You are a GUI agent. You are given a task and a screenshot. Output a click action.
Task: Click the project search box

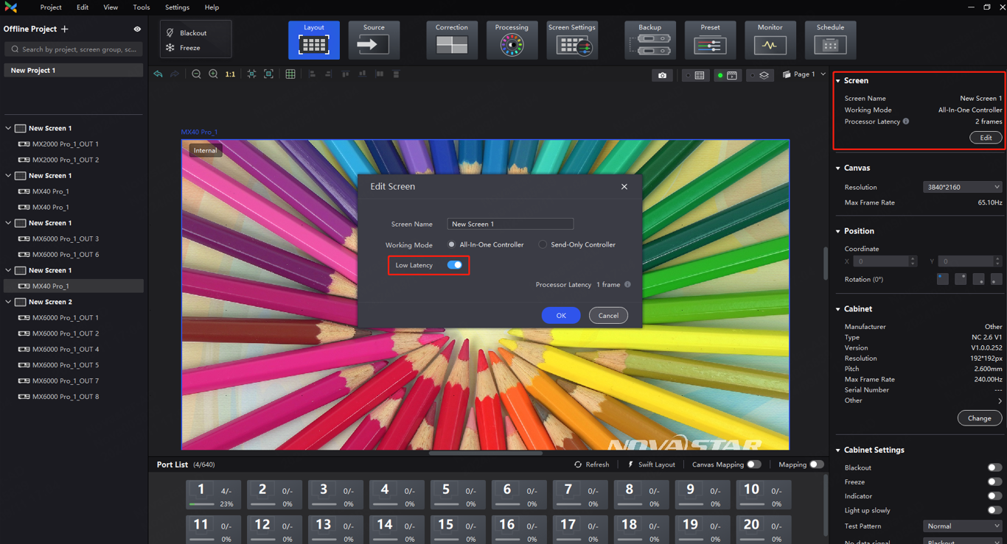72,49
